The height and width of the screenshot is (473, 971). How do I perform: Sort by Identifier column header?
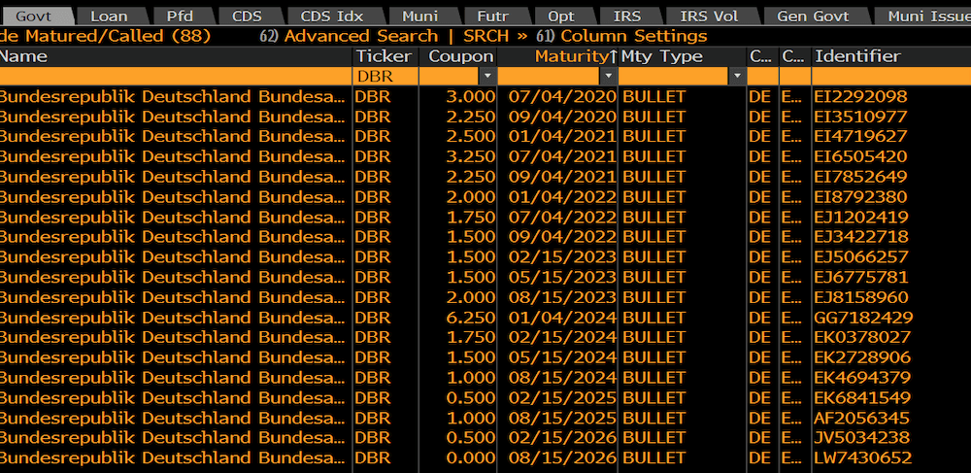[891, 56]
